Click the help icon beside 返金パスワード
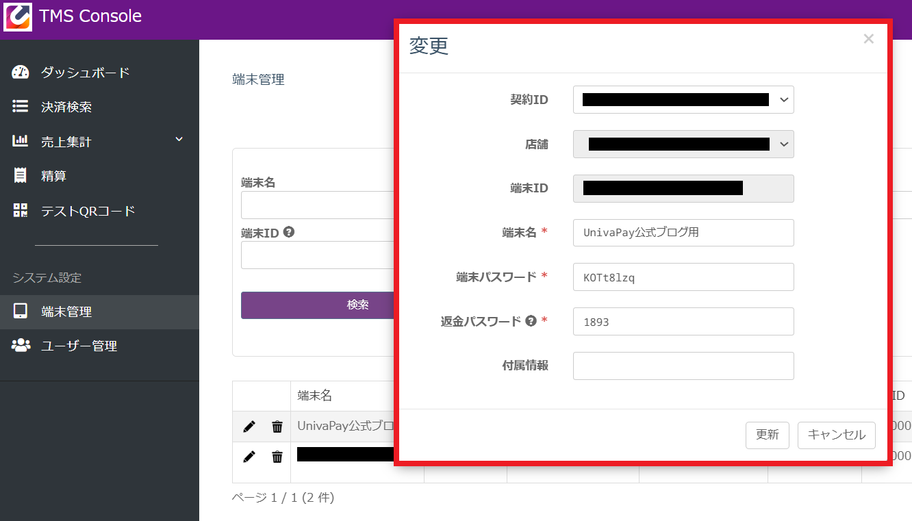 [531, 321]
